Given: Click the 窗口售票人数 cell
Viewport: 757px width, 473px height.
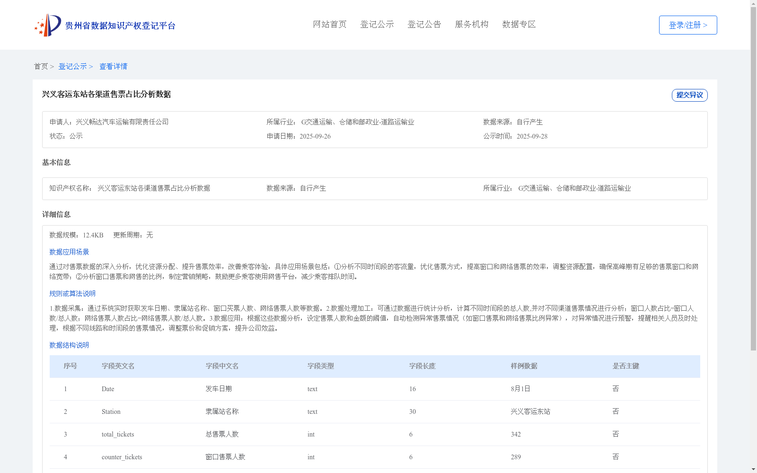Looking at the screenshot, I should pos(226,457).
